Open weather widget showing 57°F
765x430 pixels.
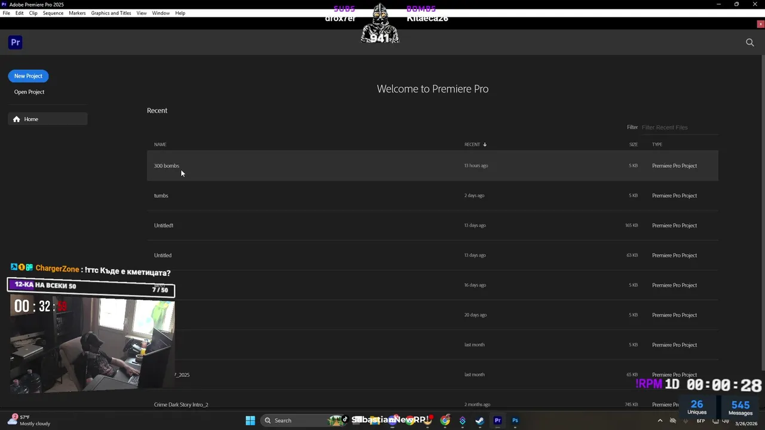point(29,420)
